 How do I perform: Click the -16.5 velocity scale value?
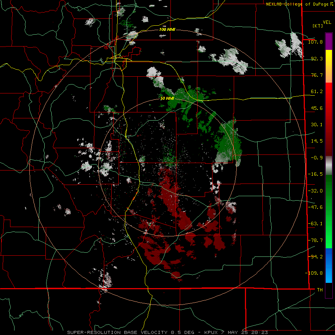point(315,174)
